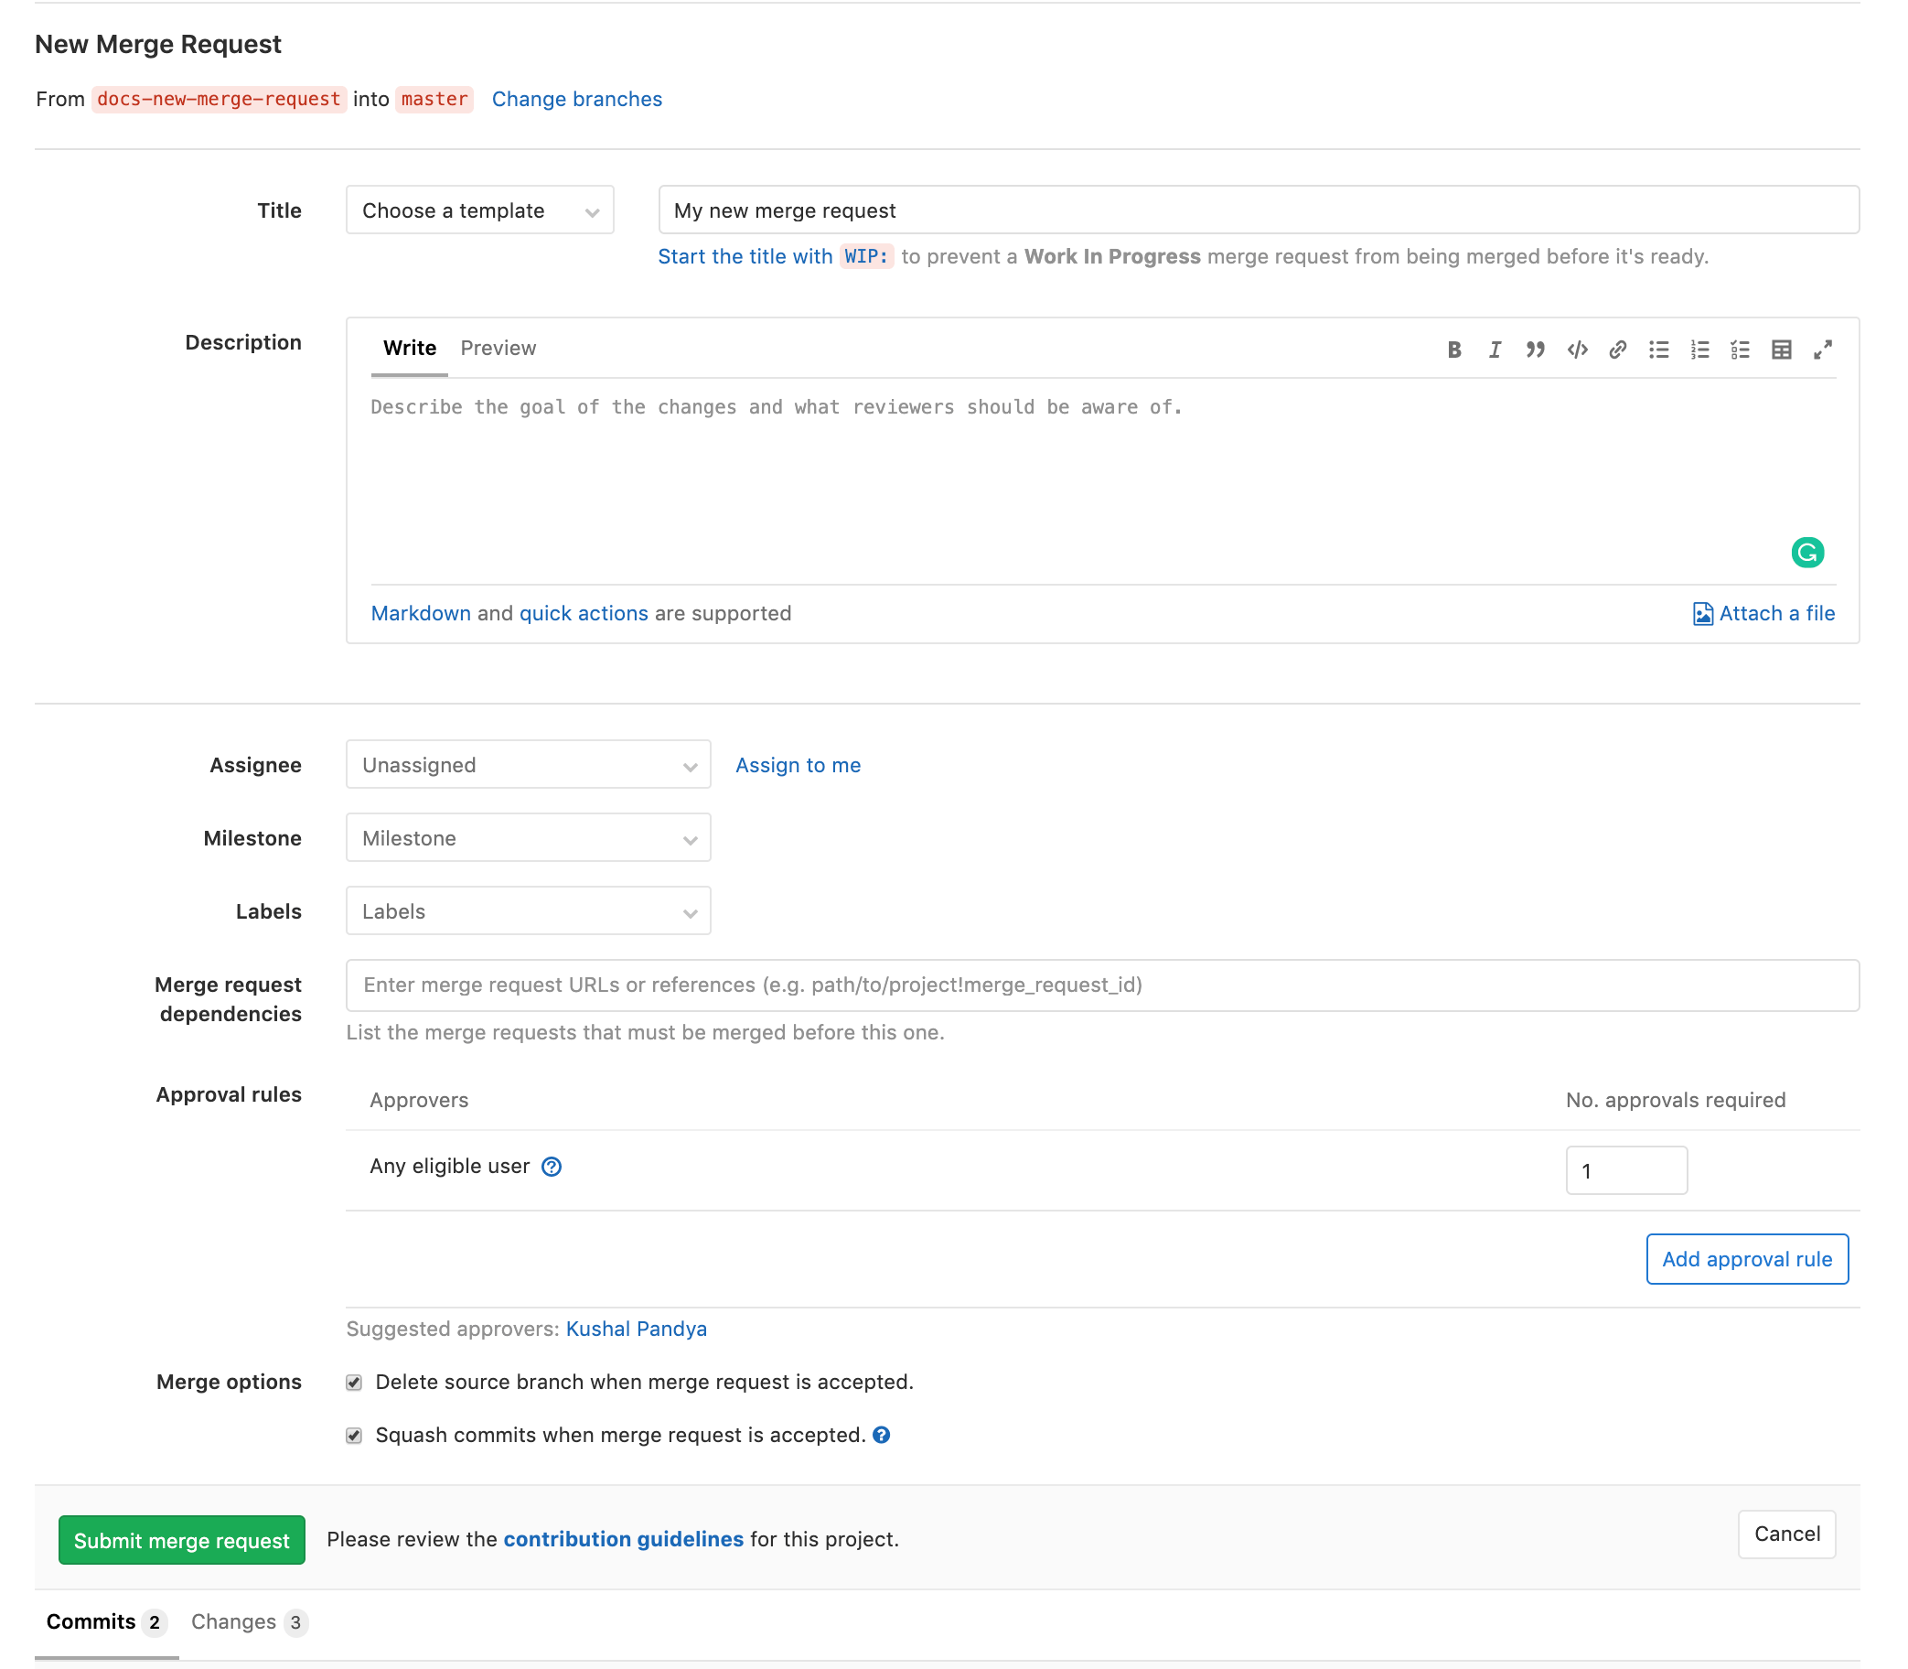Click the Bulleted list icon

(1656, 348)
